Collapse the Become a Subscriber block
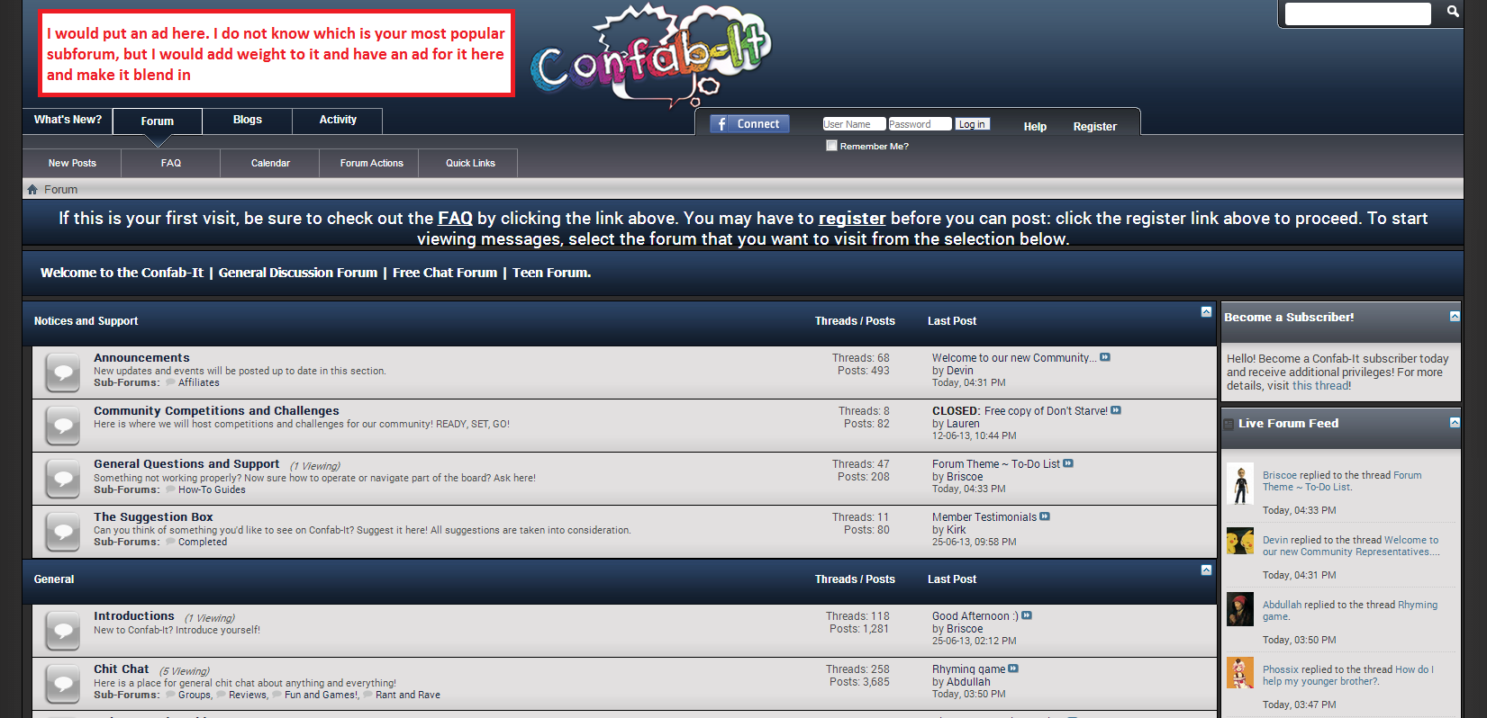1487x718 pixels. (1455, 316)
